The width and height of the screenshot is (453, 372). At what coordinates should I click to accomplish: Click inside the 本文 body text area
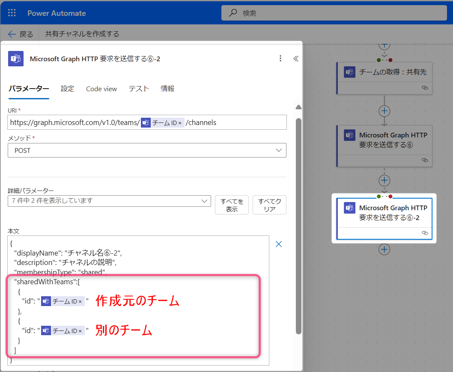(138, 301)
